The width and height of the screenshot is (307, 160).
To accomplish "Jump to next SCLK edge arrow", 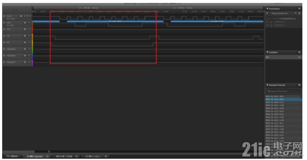I will pyautogui.click(x=30, y=16).
